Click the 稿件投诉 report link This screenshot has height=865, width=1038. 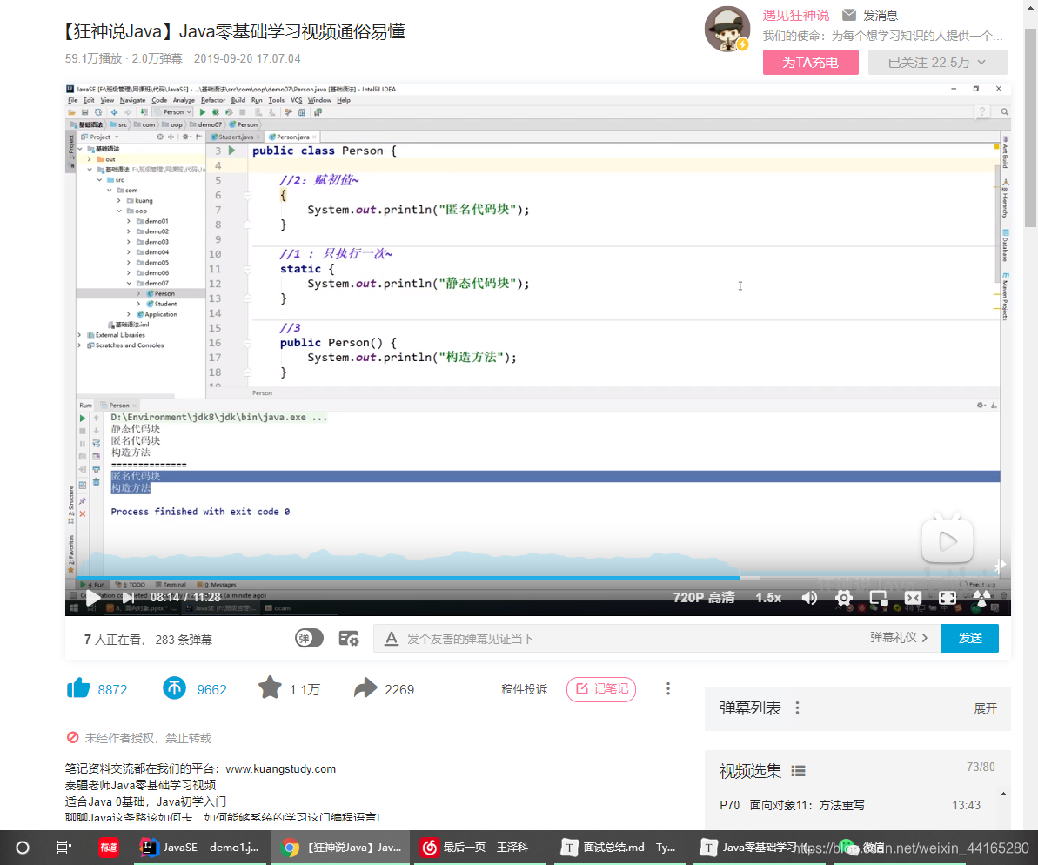525,689
